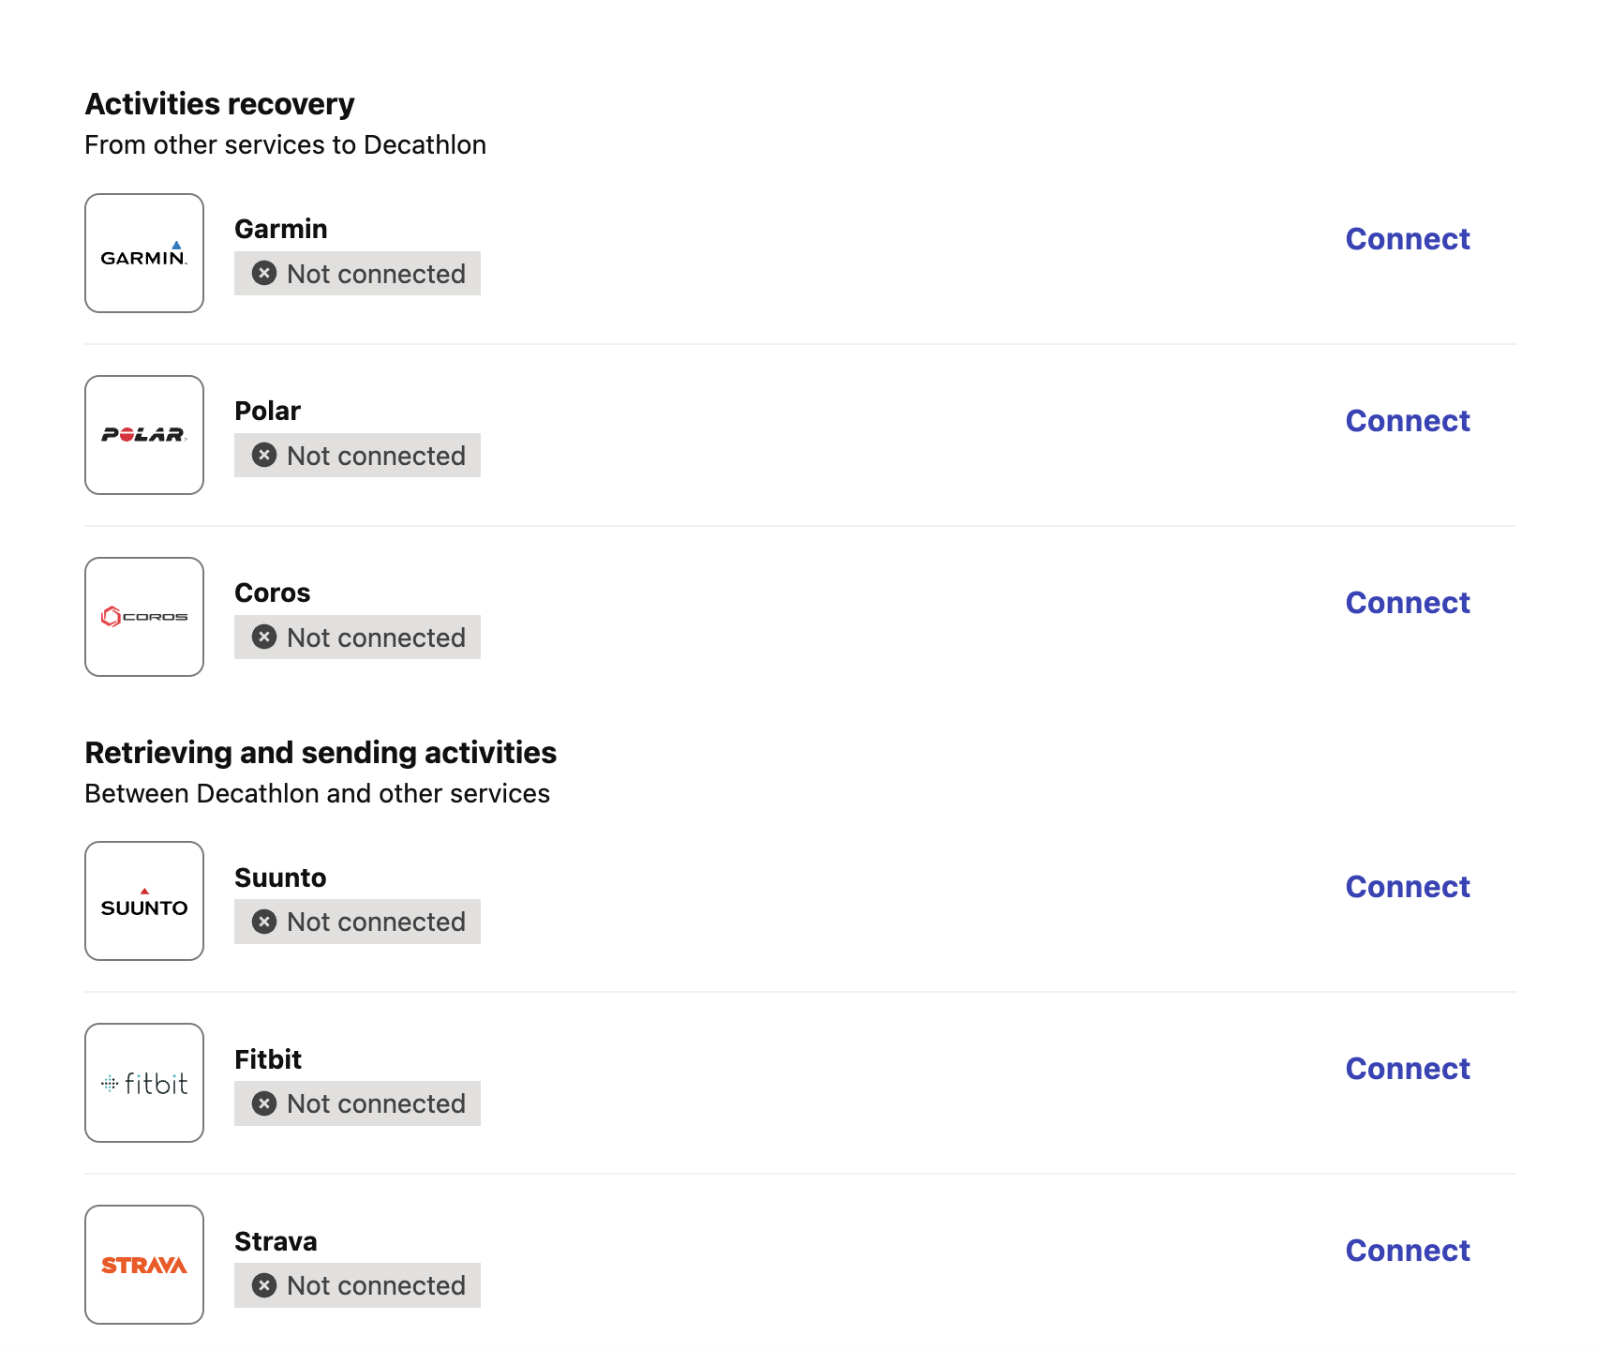The image size is (1597, 1350).
Task: Click Coros's Not connected status badge
Action: [357, 637]
